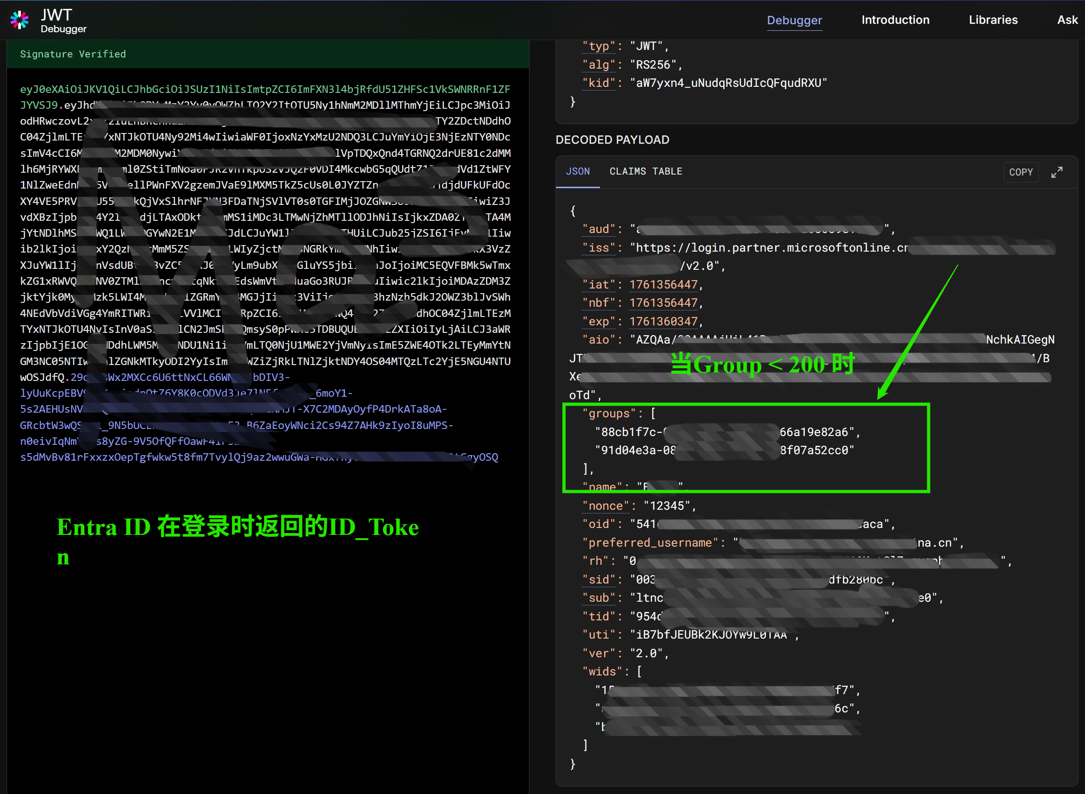Click the iat value 1761356447
This screenshot has height=794, width=1085.
point(663,285)
